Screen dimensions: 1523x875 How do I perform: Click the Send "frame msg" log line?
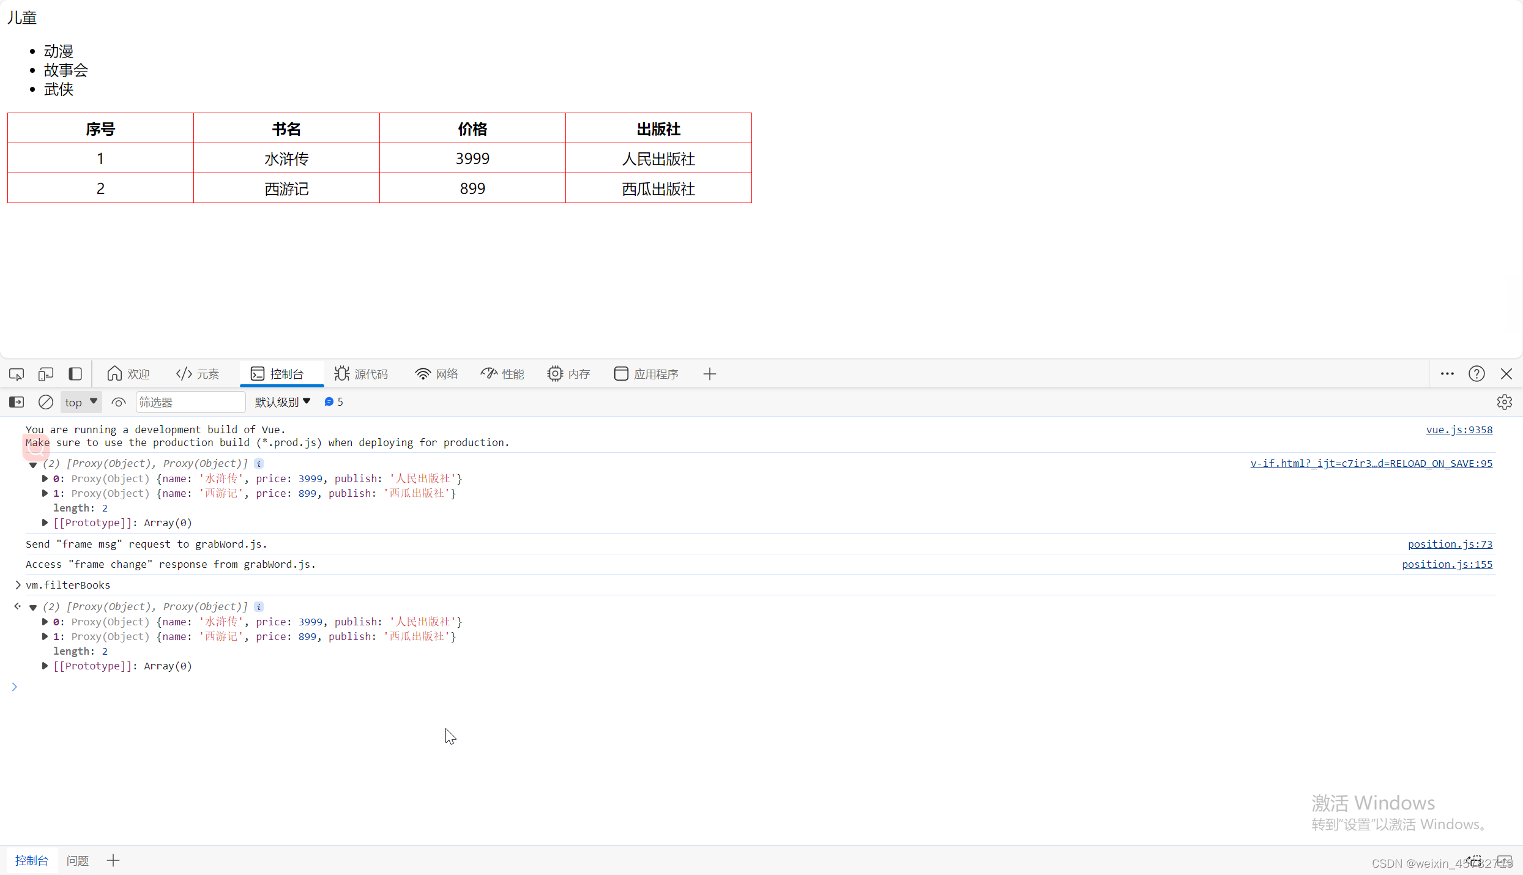(146, 544)
